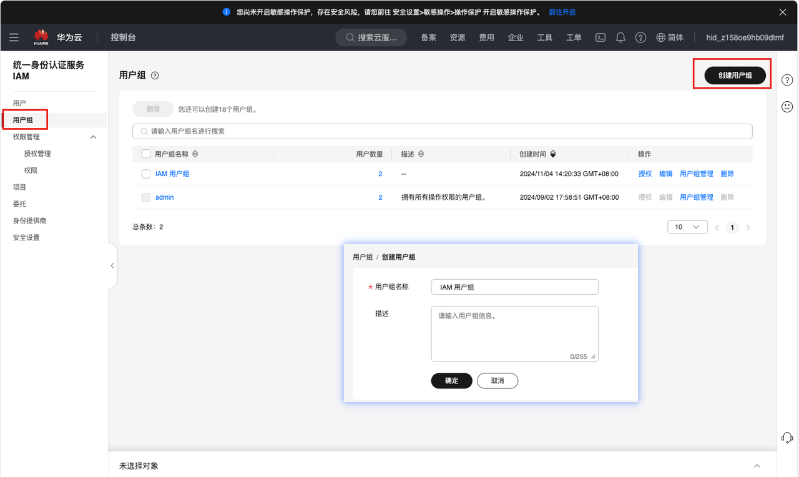Screen dimensions: 799x477
Task: Open the CloudShell terminal icon
Action: tap(600, 37)
